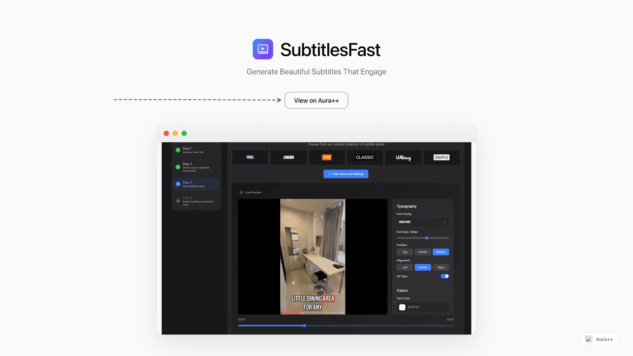633x356 pixels.
Task: Set alignment to Center
Action: point(423,268)
